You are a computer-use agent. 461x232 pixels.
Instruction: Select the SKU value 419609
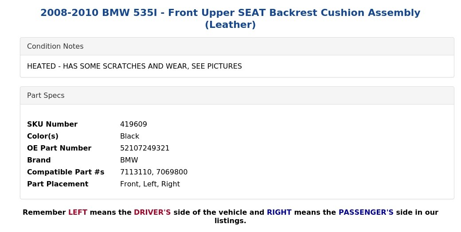[133, 124]
